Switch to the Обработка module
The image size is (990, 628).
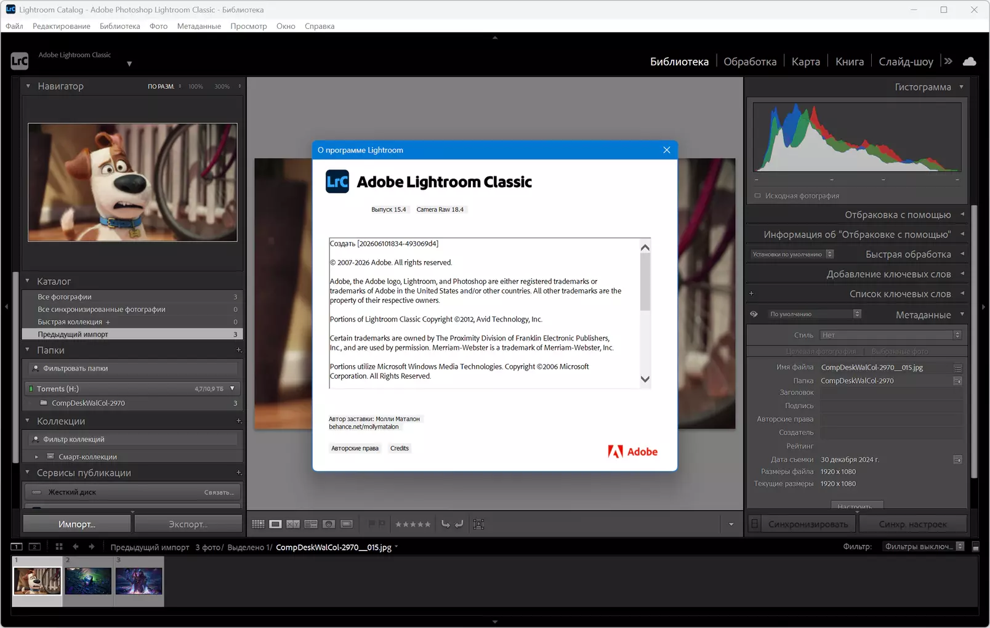coord(750,62)
